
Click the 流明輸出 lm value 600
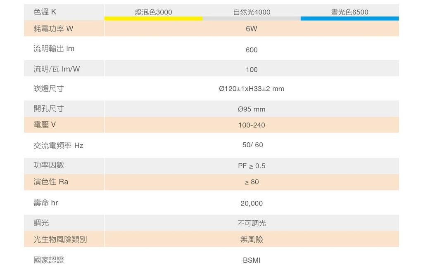(x=252, y=50)
